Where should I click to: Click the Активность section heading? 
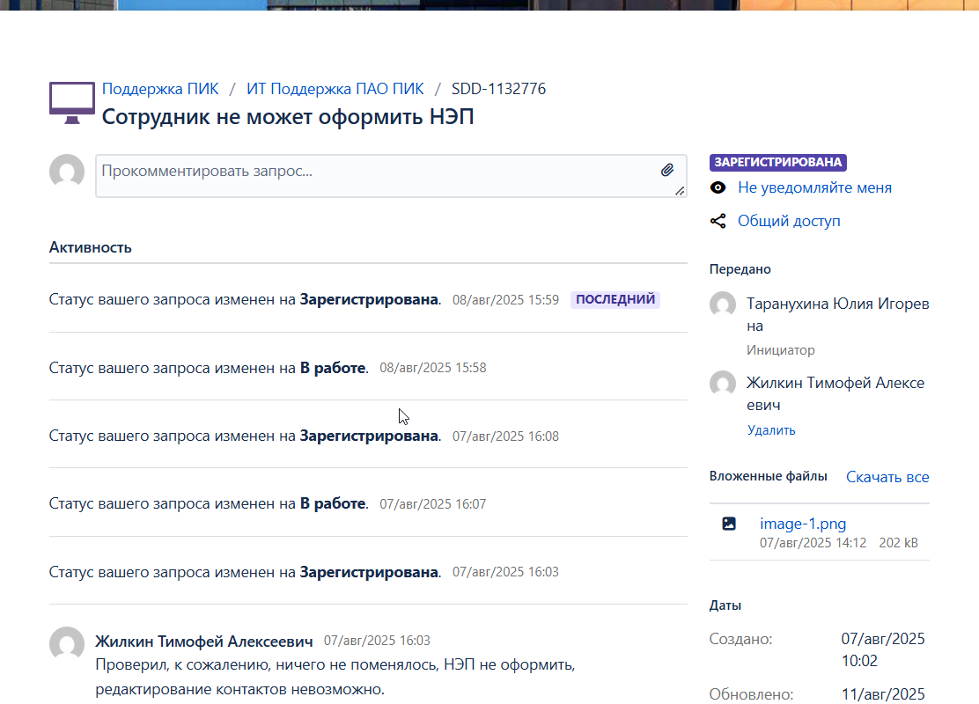[x=91, y=248]
